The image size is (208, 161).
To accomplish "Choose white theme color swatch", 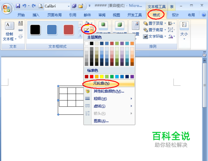I will click(87, 43).
